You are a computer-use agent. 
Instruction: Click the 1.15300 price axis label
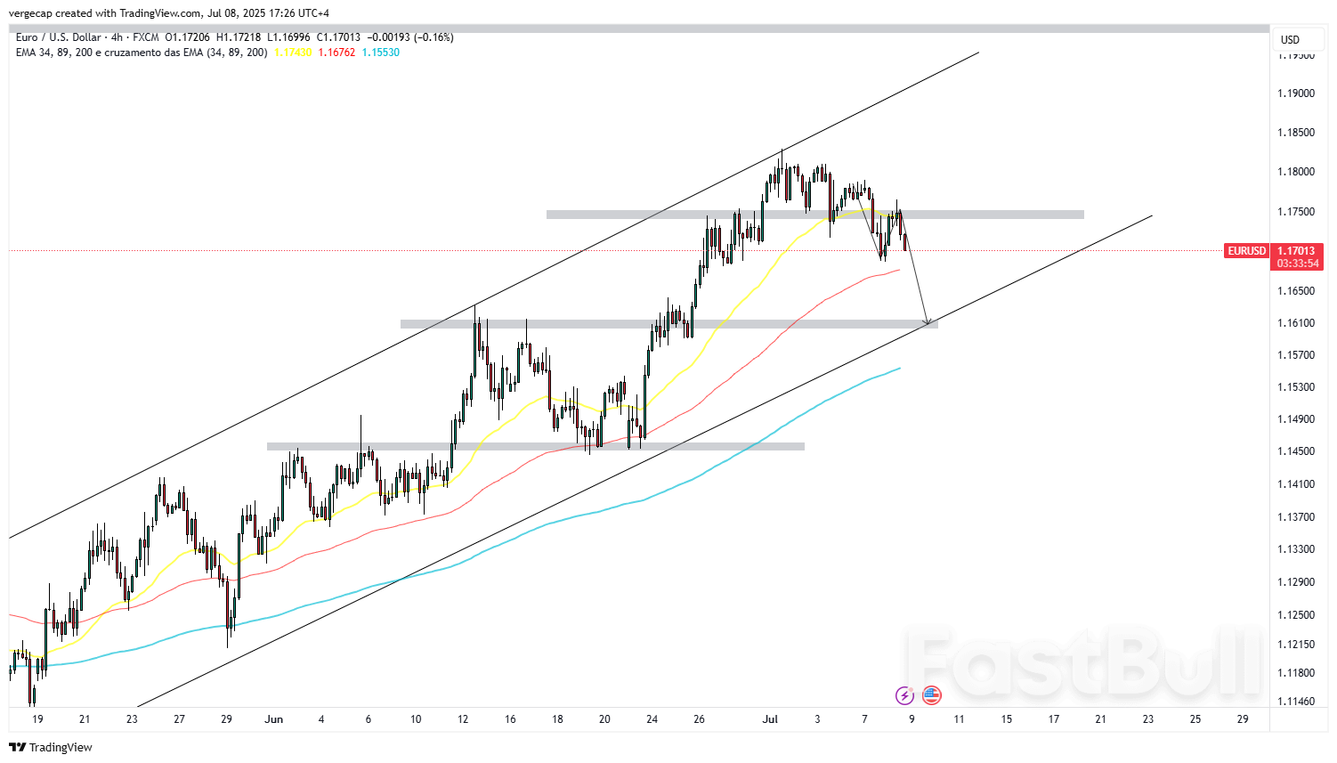pos(1296,387)
